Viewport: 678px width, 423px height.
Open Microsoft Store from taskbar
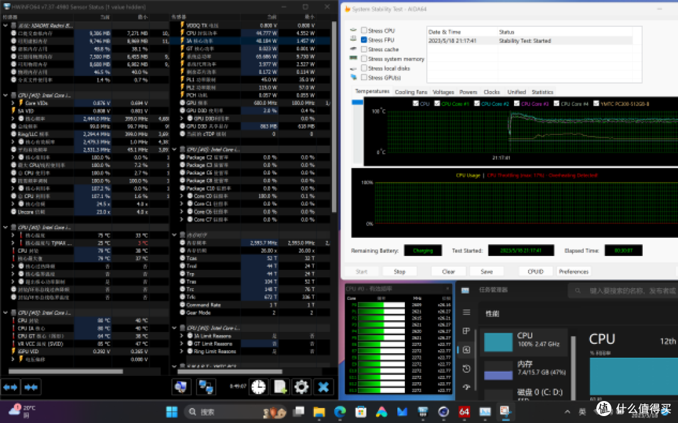[360, 412]
